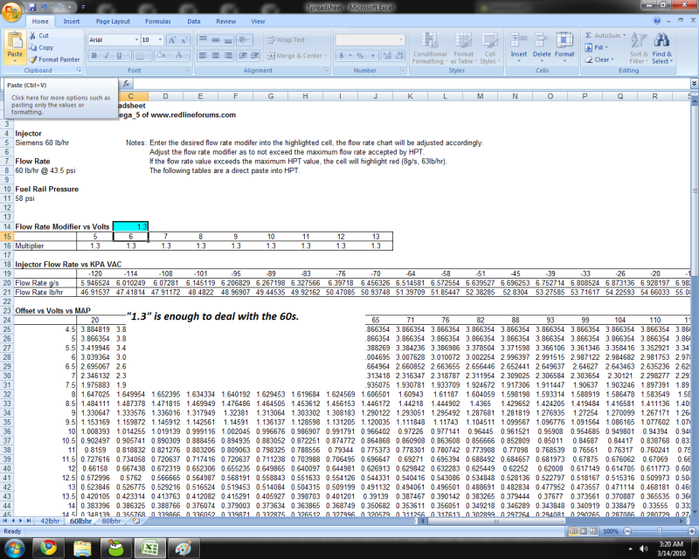
Task: Open Excel Help question mark
Action: [657, 20]
